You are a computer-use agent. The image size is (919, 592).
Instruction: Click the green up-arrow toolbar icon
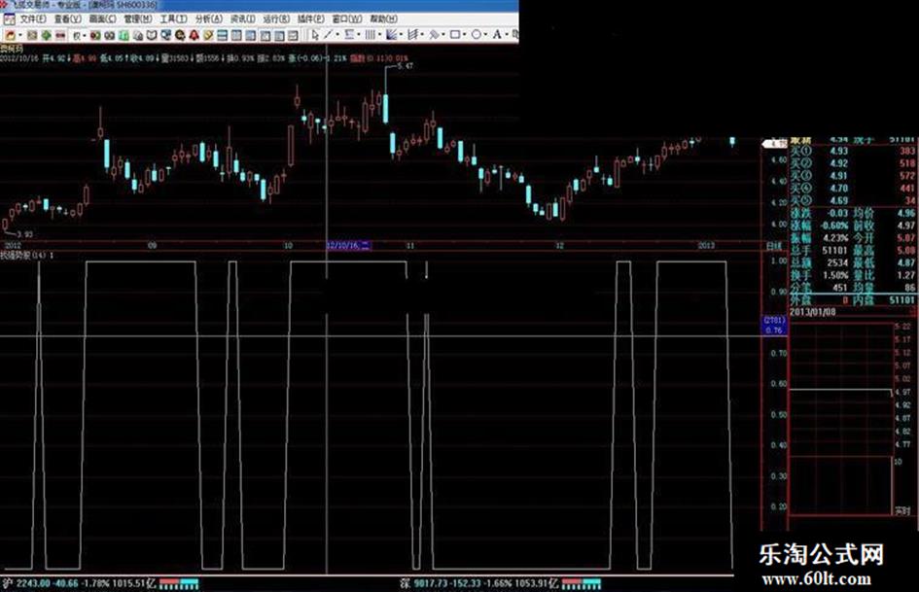(46, 36)
